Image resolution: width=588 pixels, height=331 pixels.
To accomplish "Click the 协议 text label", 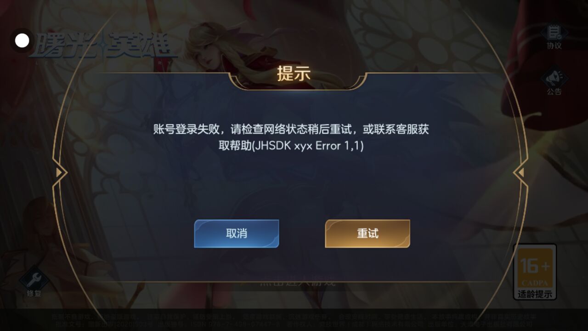I will click(x=554, y=46).
